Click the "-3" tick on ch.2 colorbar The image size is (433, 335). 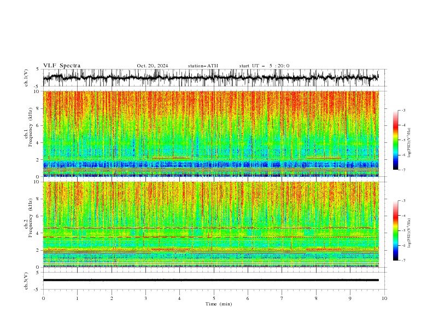click(x=403, y=201)
